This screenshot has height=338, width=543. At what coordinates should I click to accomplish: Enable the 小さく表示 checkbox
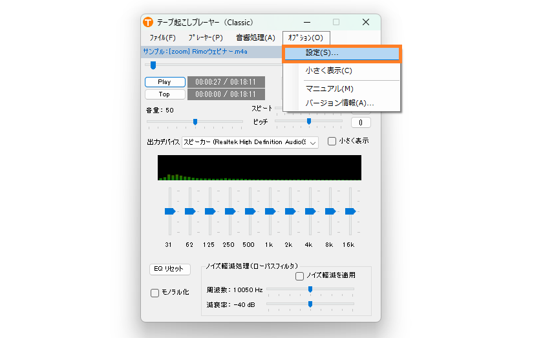[332, 142]
